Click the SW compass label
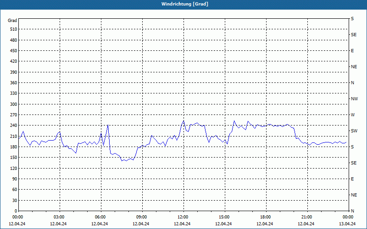Screen dimensions: 367x229 pos(354,131)
